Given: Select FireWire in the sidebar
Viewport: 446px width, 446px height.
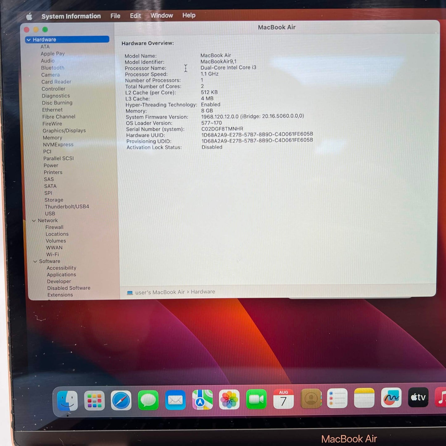Looking at the screenshot, I should [x=52, y=124].
